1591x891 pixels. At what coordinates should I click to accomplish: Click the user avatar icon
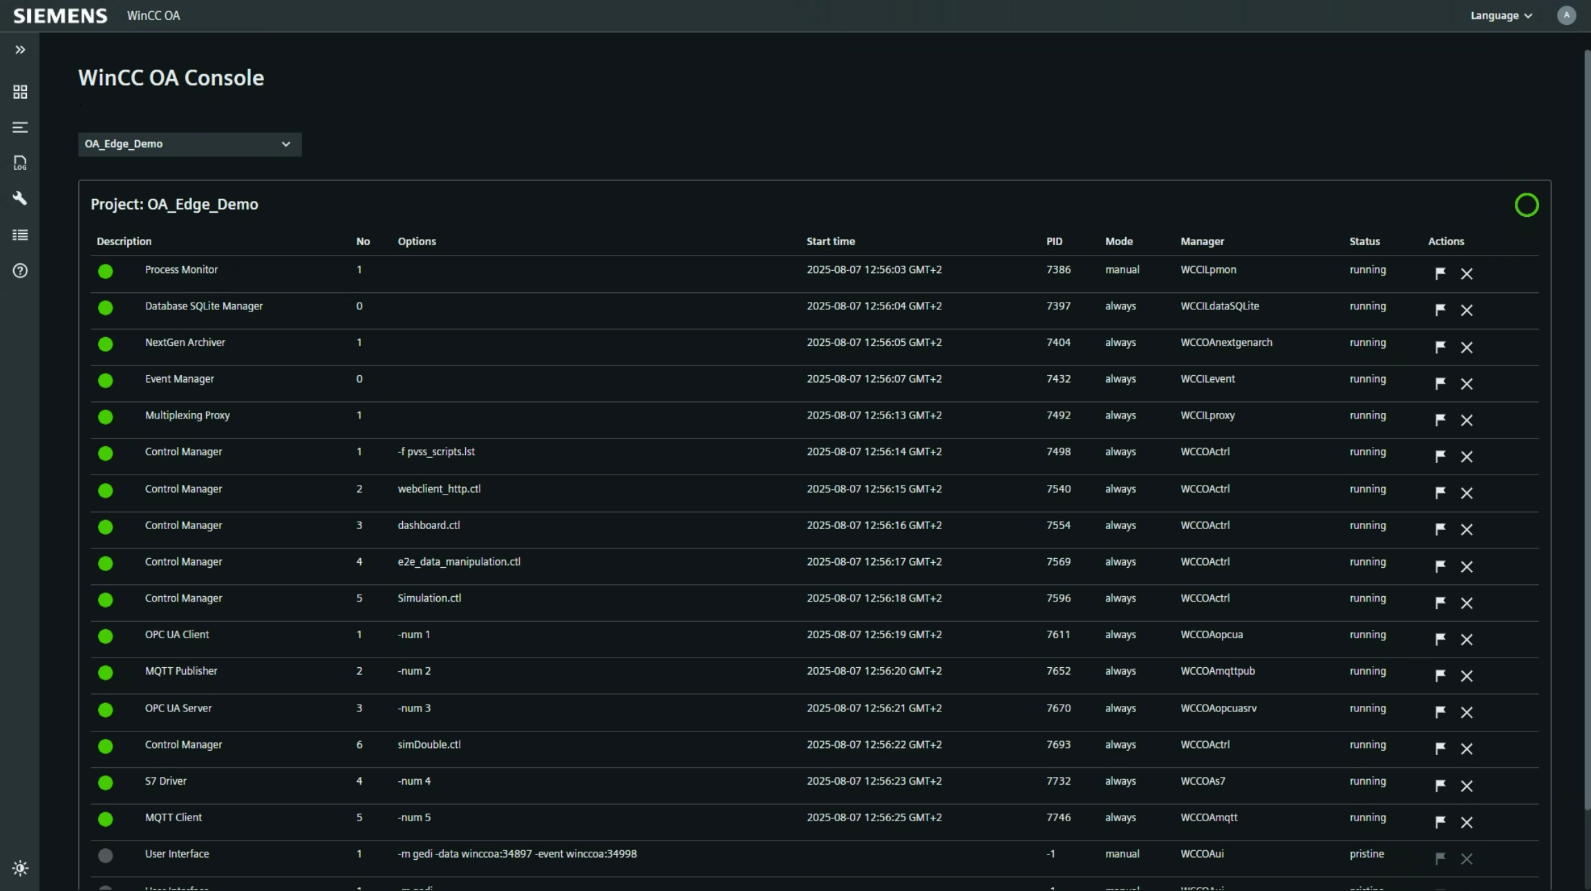pyautogui.click(x=1566, y=15)
